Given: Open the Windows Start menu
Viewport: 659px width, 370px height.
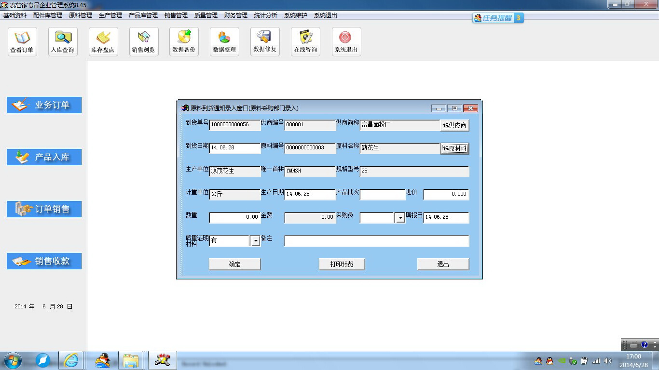Looking at the screenshot, I should (x=12, y=360).
